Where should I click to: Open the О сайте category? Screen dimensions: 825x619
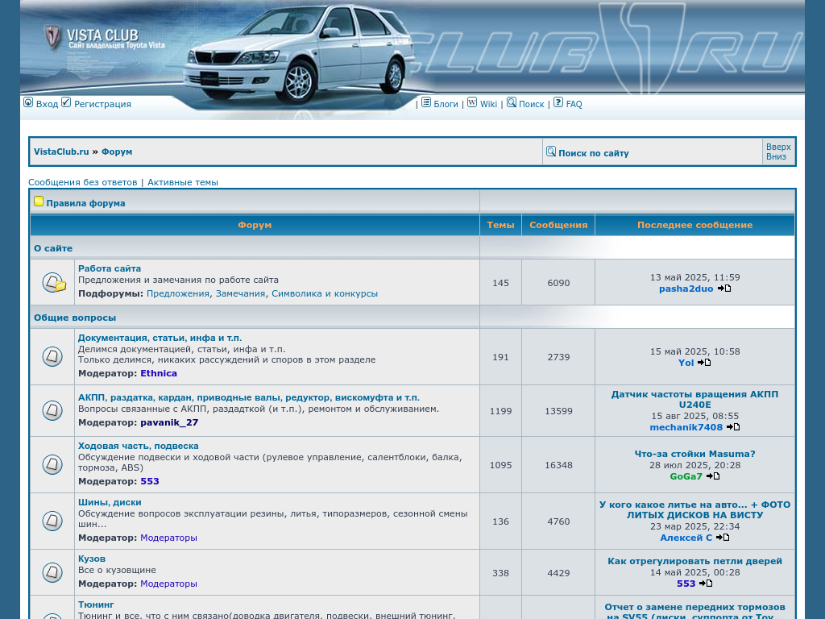pos(53,248)
